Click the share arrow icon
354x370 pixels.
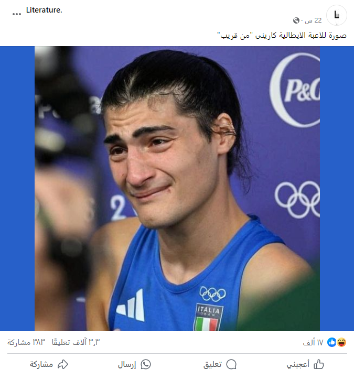(x=63, y=364)
